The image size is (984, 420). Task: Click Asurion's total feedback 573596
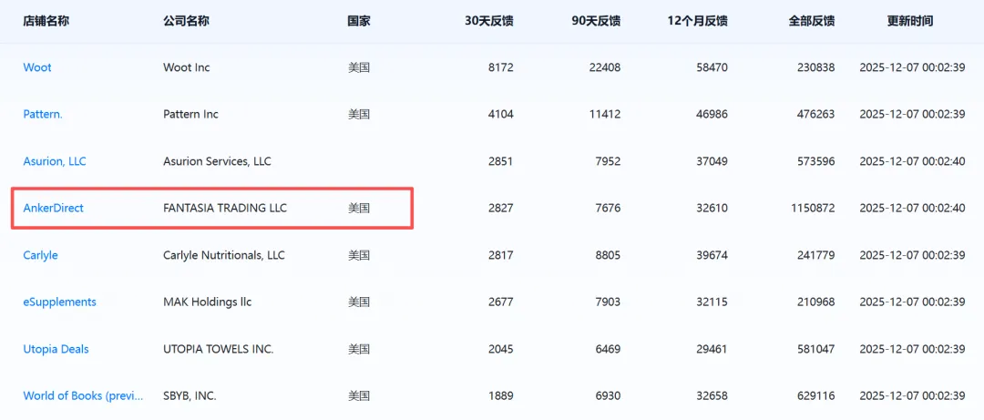[x=815, y=161]
